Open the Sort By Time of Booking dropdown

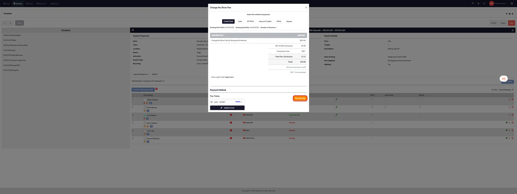click(506, 90)
